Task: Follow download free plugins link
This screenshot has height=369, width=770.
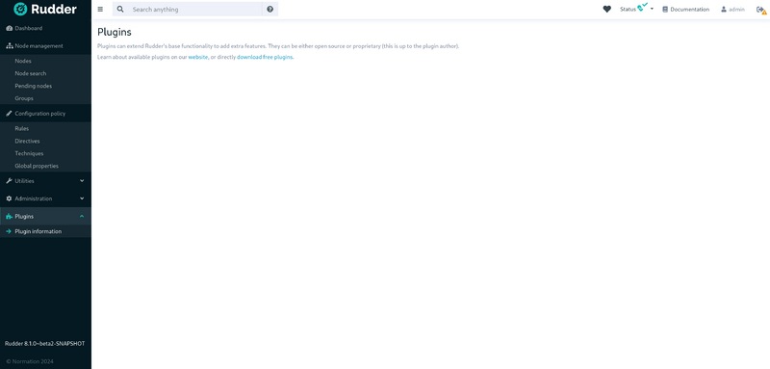Action: pyautogui.click(x=265, y=57)
